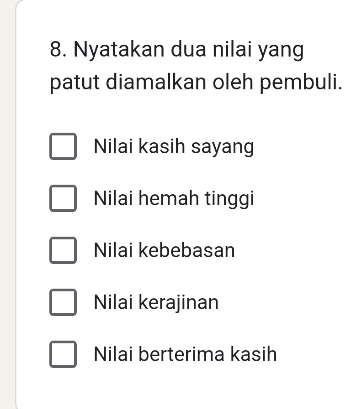Toggle the Nilai berterima kasih checkbox

pos(63,354)
